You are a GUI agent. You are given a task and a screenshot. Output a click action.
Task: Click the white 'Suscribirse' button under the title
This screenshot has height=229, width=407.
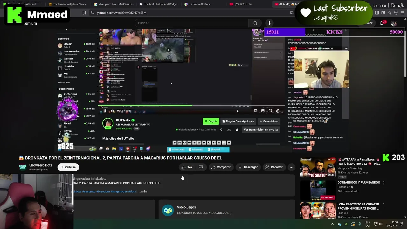(x=68, y=167)
